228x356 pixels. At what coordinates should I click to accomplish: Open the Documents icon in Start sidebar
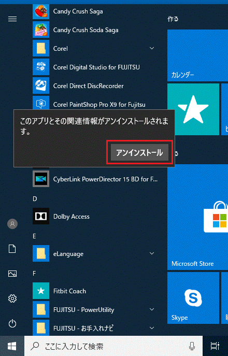tap(12, 249)
